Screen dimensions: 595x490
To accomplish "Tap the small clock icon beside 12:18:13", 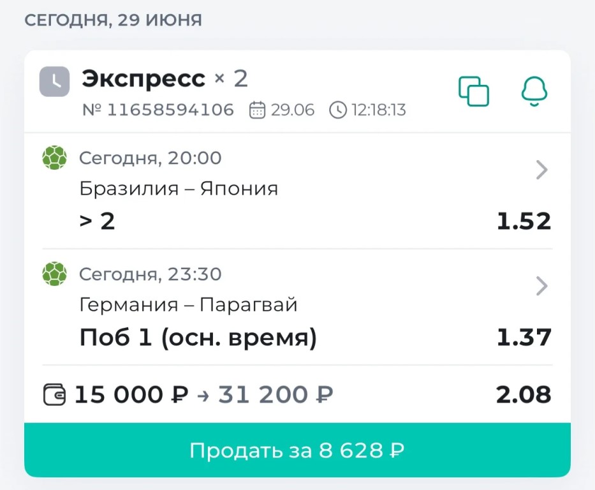I will (338, 110).
